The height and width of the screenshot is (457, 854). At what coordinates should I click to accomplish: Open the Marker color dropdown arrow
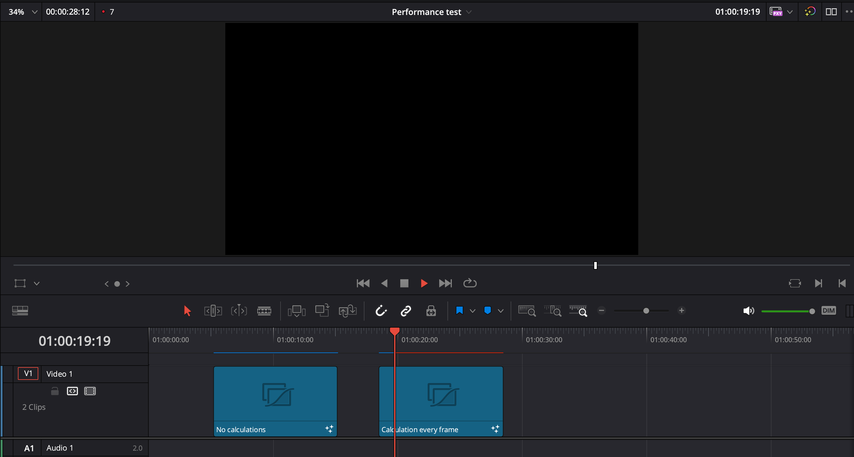pos(501,311)
